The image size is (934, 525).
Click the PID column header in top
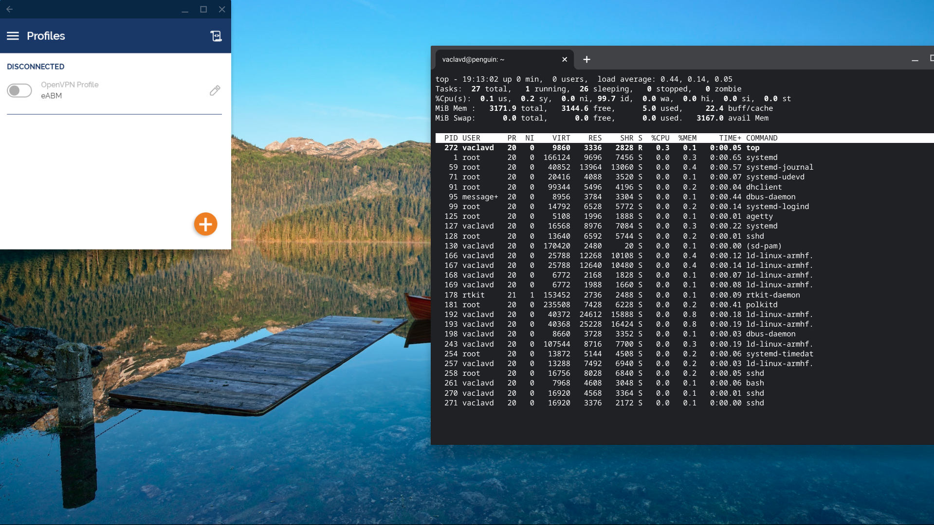click(451, 138)
